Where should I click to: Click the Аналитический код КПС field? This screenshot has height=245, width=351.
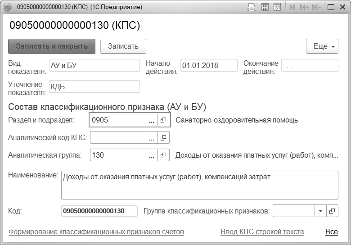pos(118,137)
